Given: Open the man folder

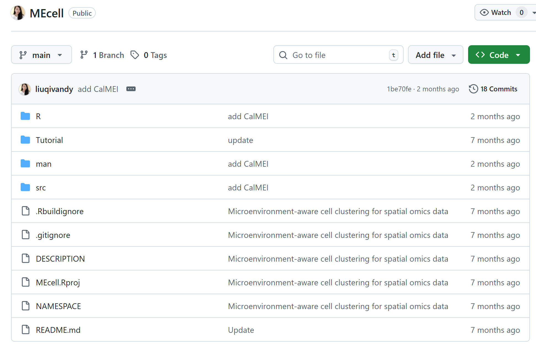Looking at the screenshot, I should coord(44,164).
